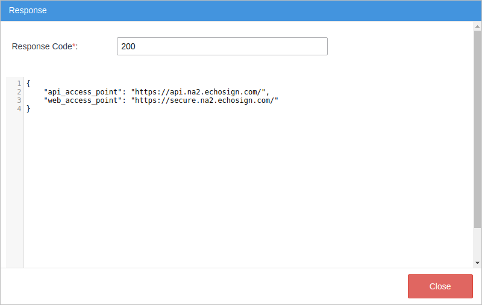This screenshot has height=305, width=482.
Task: Click the Response dialog title bar
Action: (241, 11)
